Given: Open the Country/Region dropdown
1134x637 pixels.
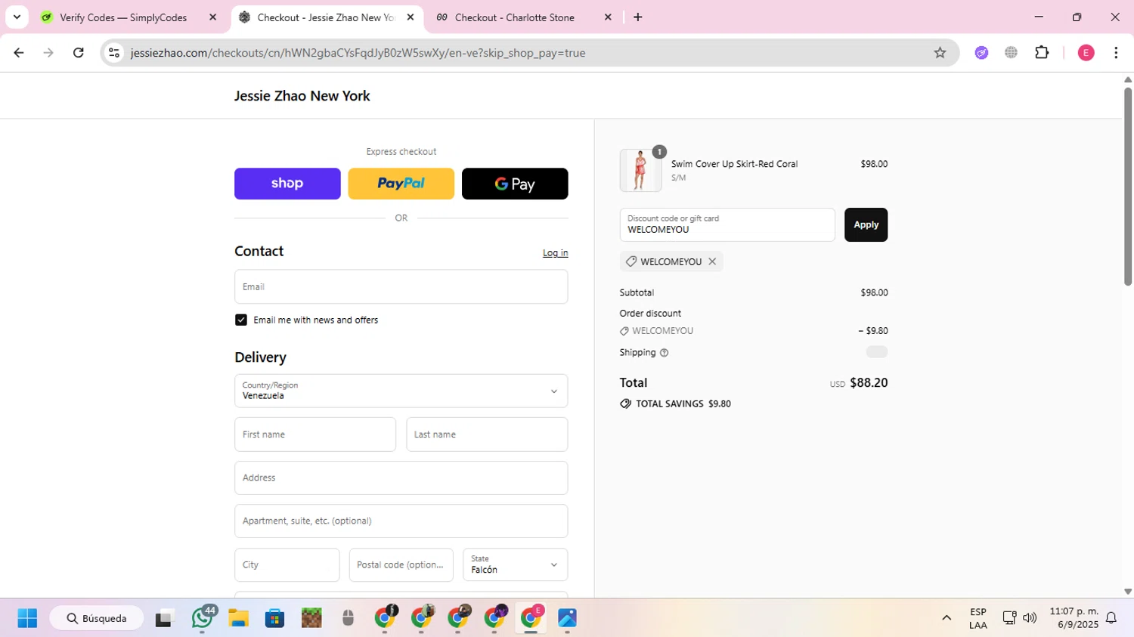Looking at the screenshot, I should tap(401, 391).
